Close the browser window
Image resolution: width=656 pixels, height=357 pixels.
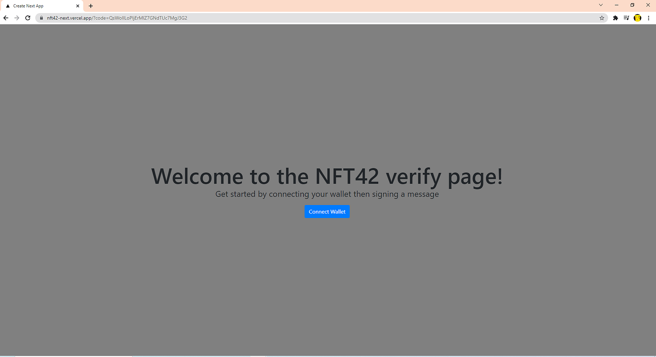648,5
